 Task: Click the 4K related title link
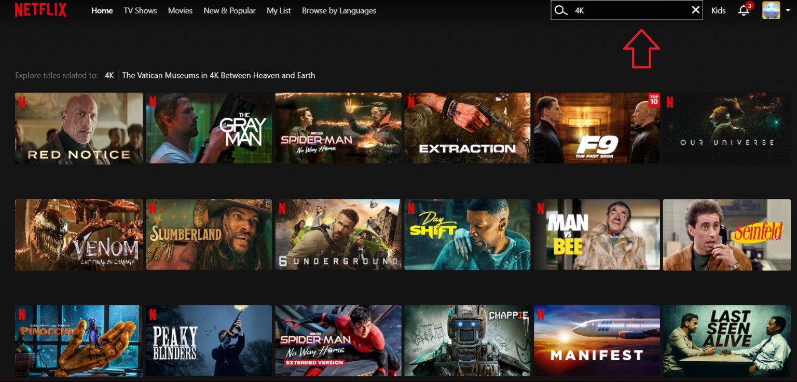pyautogui.click(x=109, y=75)
